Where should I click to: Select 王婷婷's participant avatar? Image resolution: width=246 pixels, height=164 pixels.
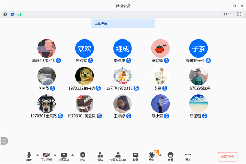123,104
